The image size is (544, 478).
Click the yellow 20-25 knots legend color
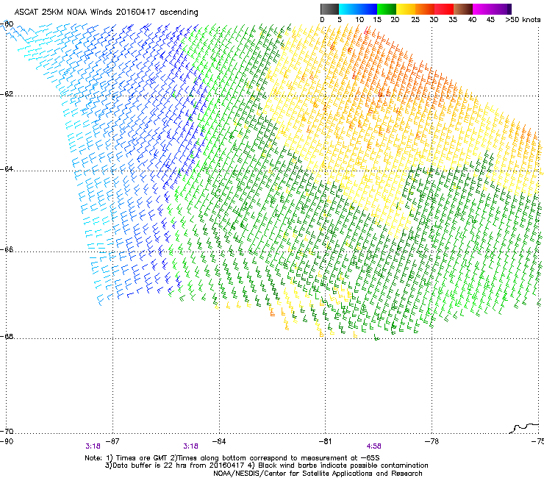click(x=406, y=9)
